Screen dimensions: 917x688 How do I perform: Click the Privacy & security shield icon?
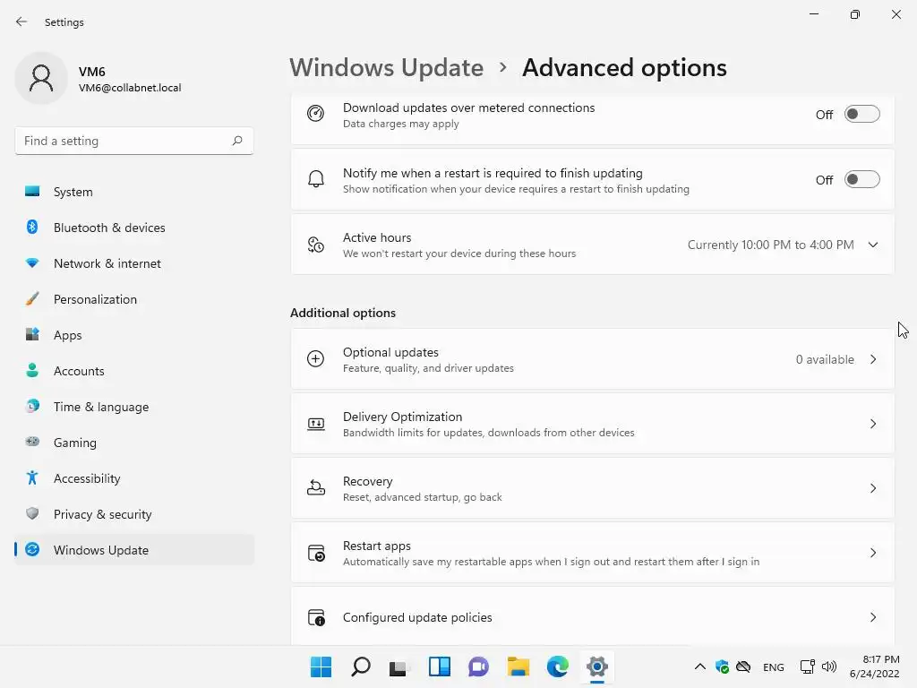[x=32, y=513]
